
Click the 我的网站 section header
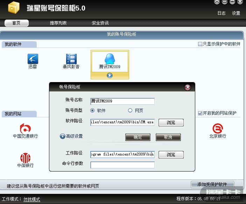[x=19, y=114]
